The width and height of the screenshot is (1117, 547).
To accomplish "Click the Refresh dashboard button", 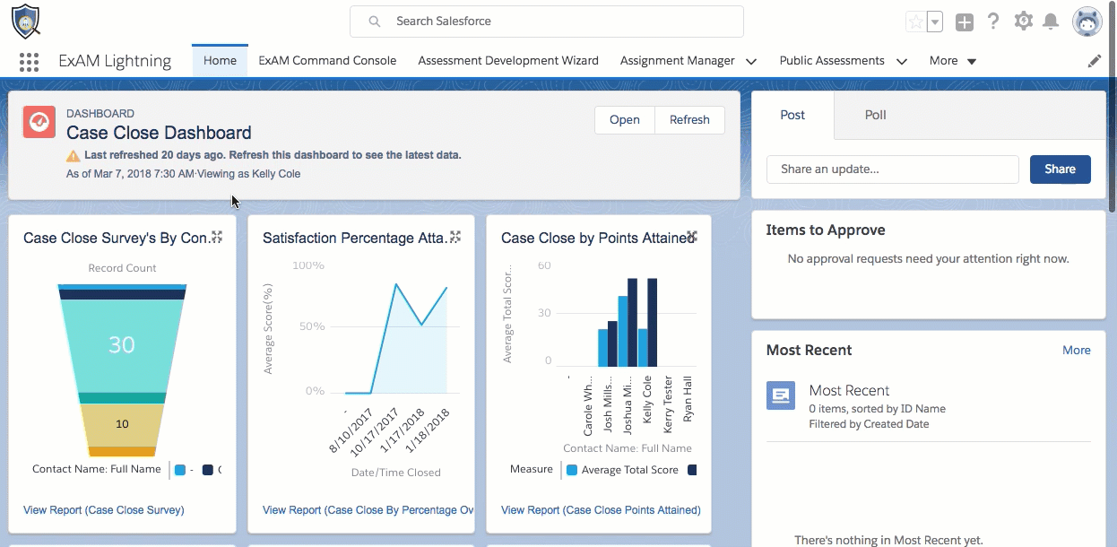I will coord(689,120).
